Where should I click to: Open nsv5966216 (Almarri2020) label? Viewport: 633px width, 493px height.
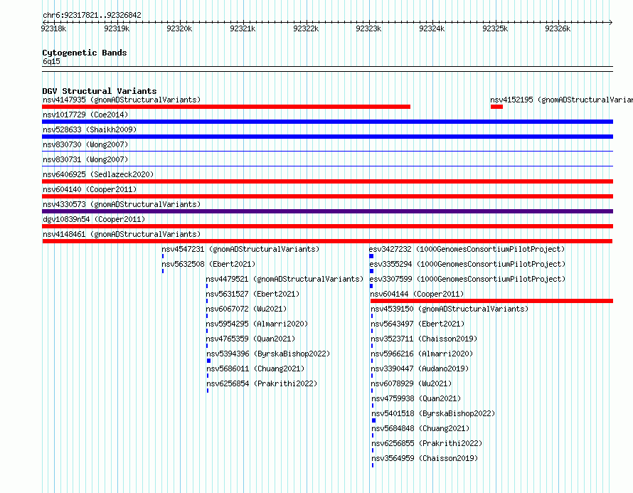pos(422,354)
